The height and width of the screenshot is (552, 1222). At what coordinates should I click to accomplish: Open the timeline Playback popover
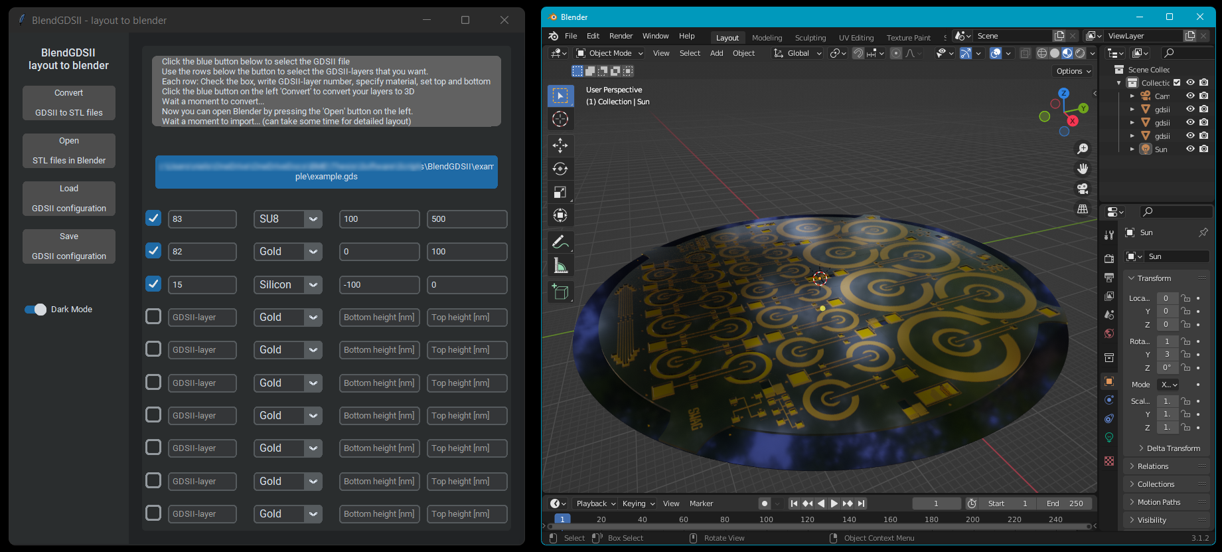[x=595, y=504]
